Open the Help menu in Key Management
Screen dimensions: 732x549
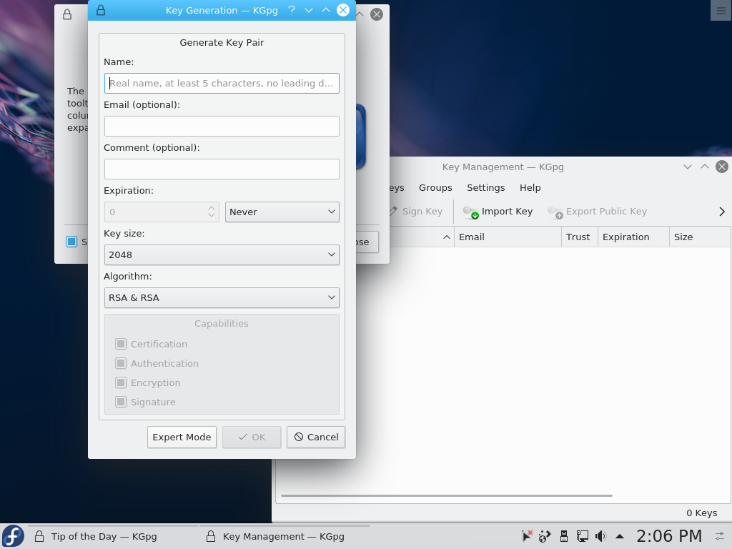[x=530, y=188]
